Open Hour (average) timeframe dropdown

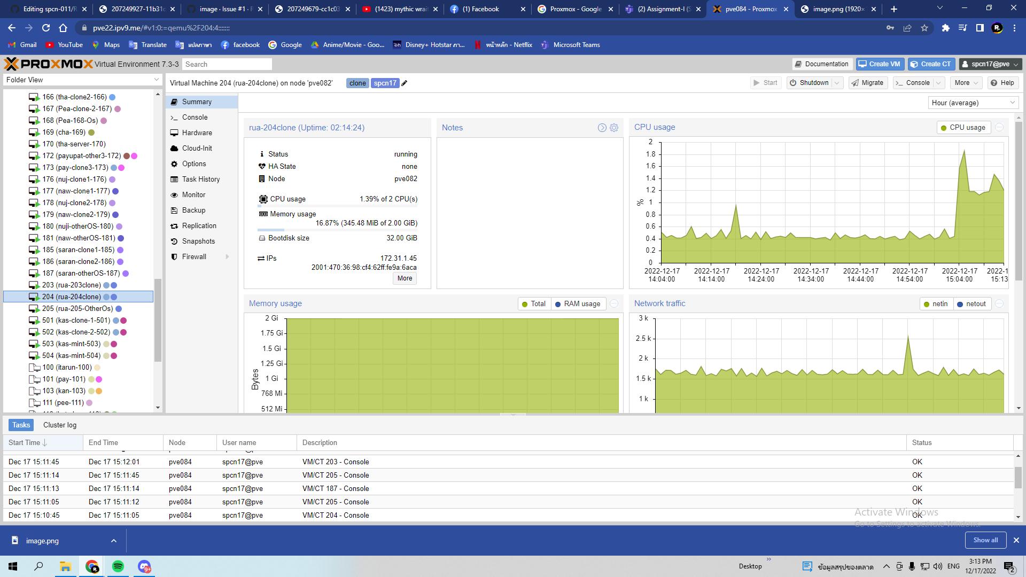[x=973, y=103]
